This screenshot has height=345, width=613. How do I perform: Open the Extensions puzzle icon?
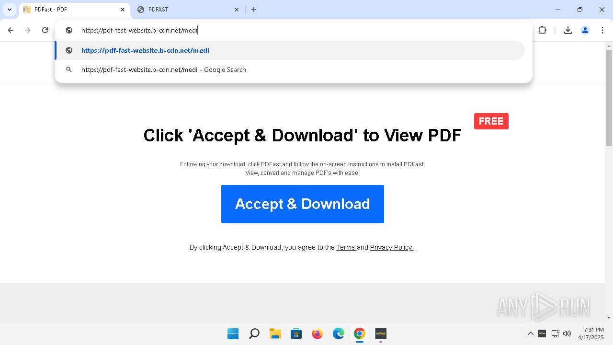pos(542,30)
